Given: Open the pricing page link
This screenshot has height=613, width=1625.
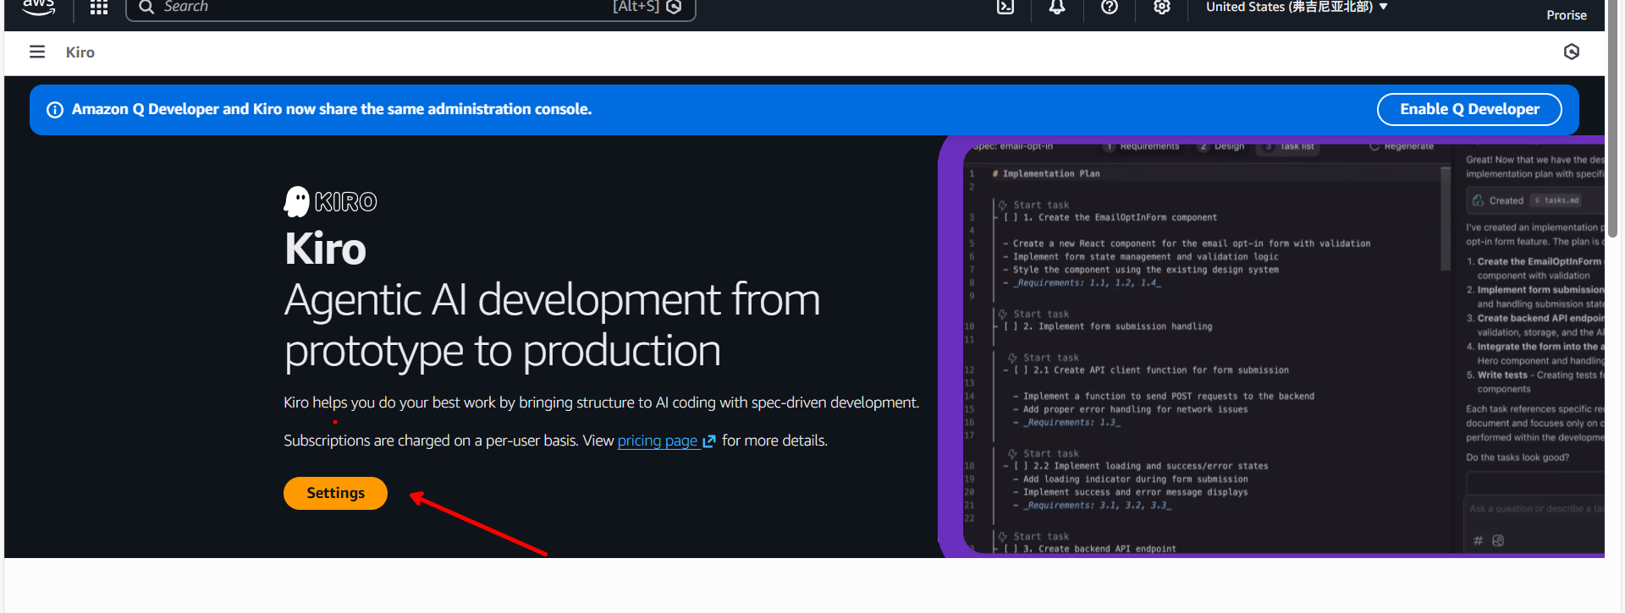Looking at the screenshot, I should 658,441.
